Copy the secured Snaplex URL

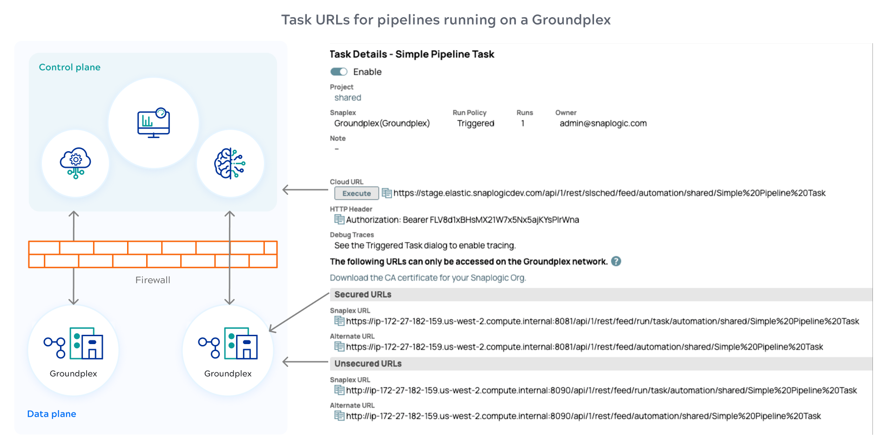pyautogui.click(x=339, y=321)
